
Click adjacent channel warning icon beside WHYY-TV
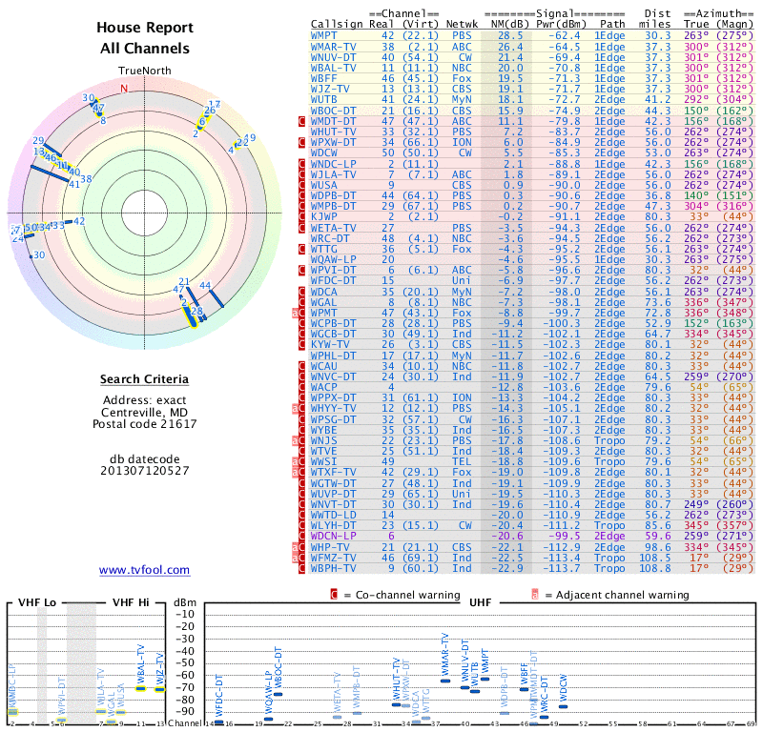(296, 407)
